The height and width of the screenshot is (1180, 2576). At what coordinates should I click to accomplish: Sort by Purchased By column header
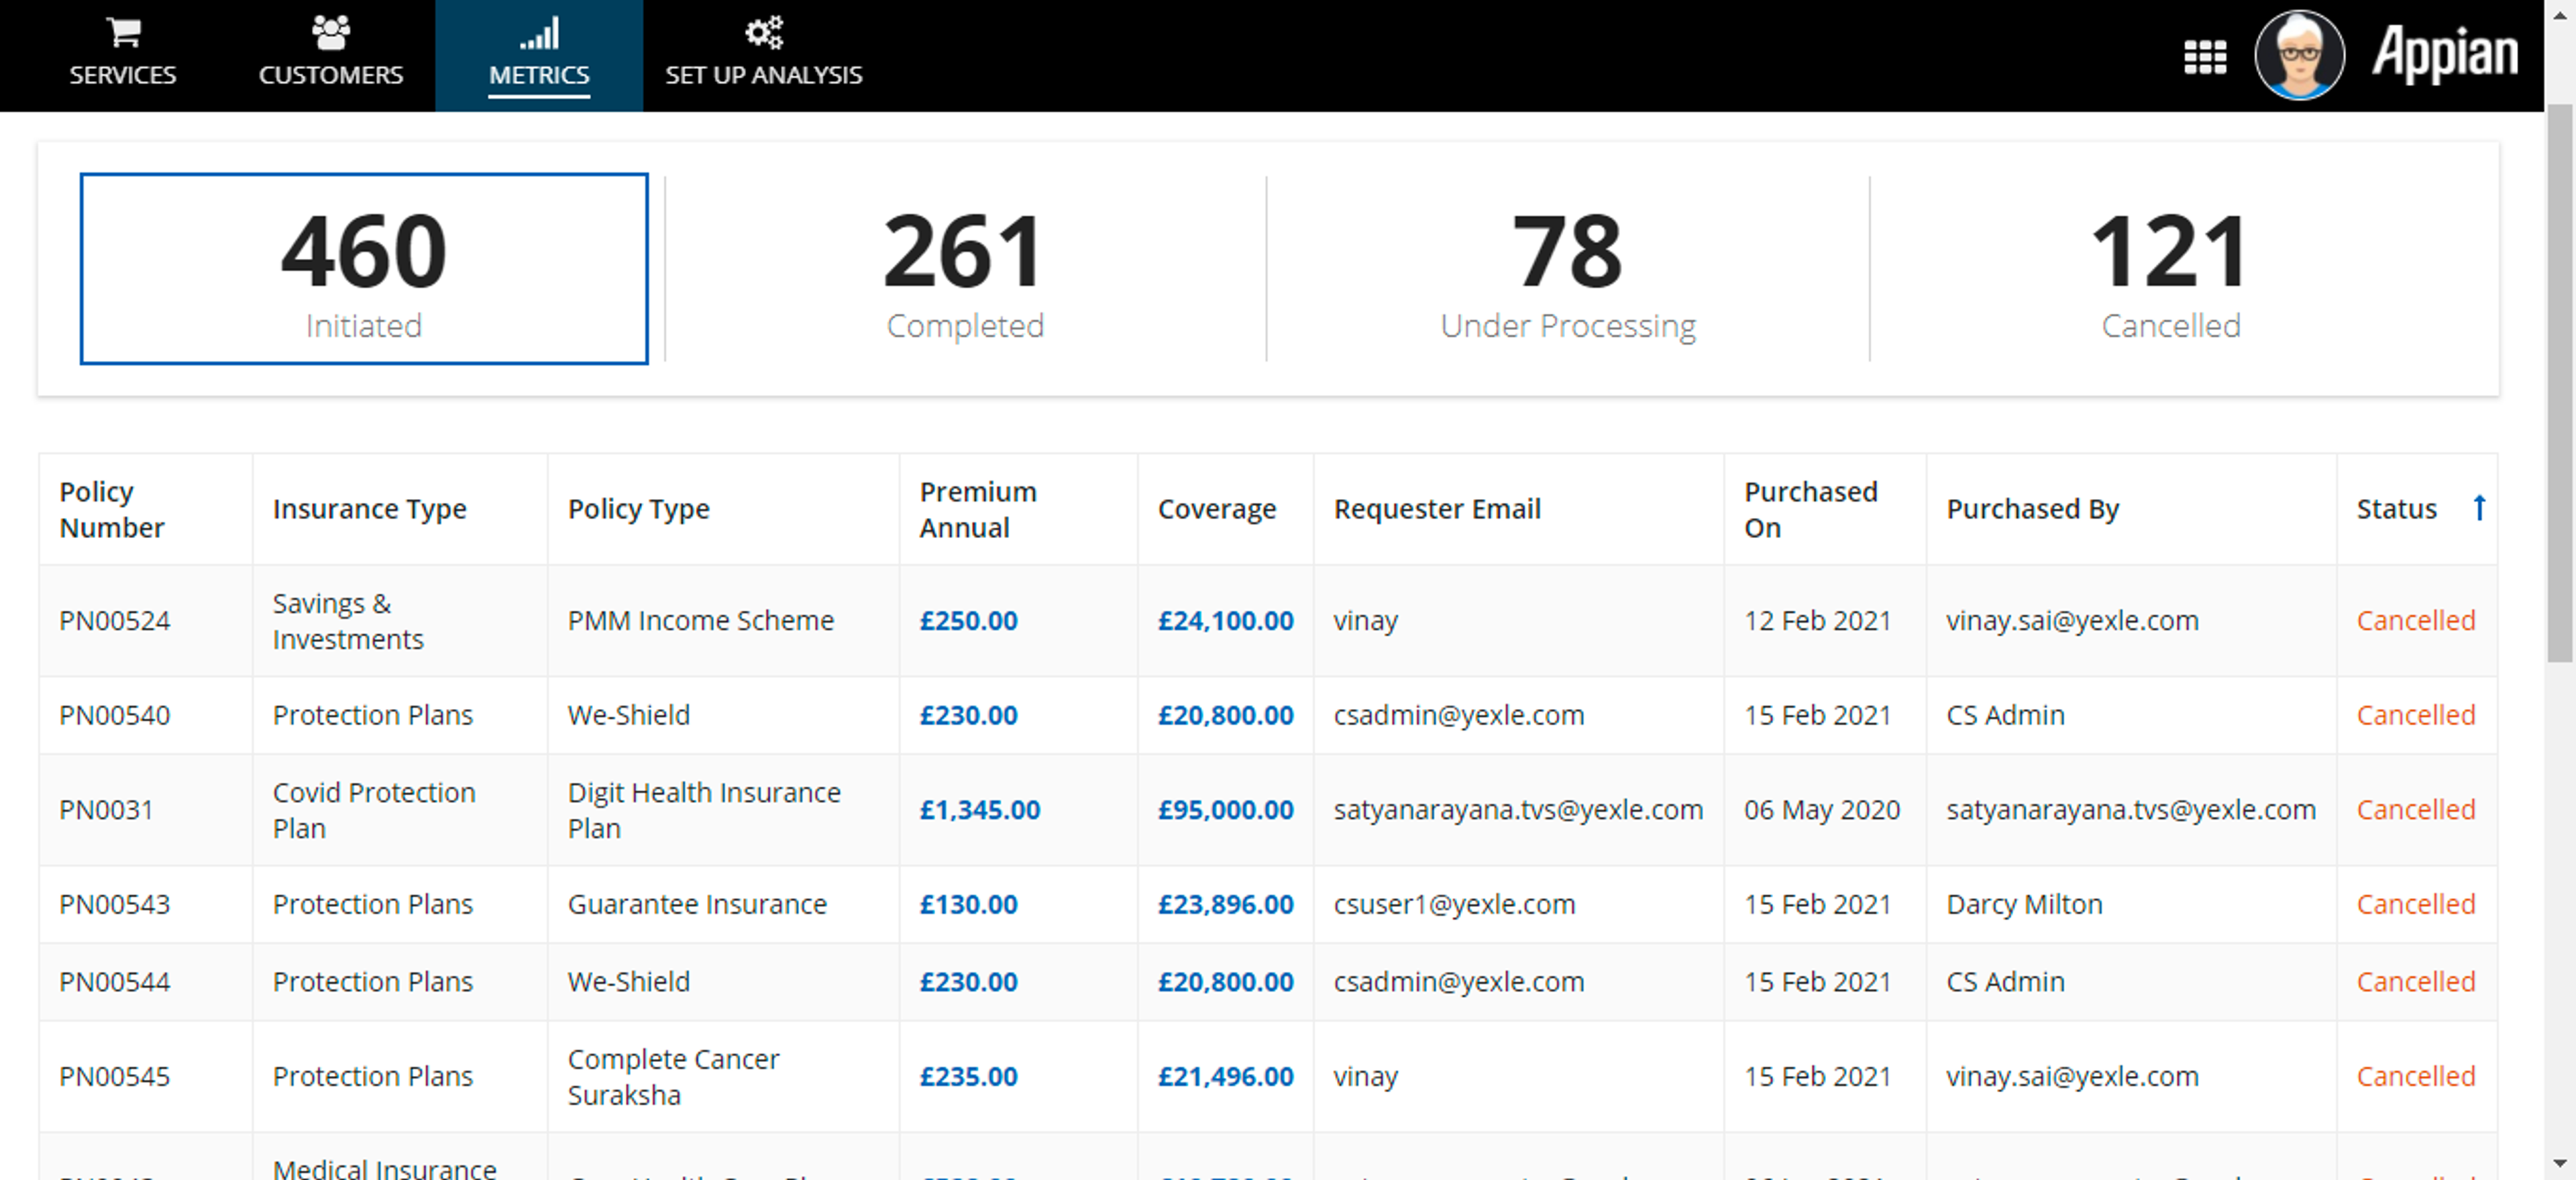click(x=2033, y=509)
